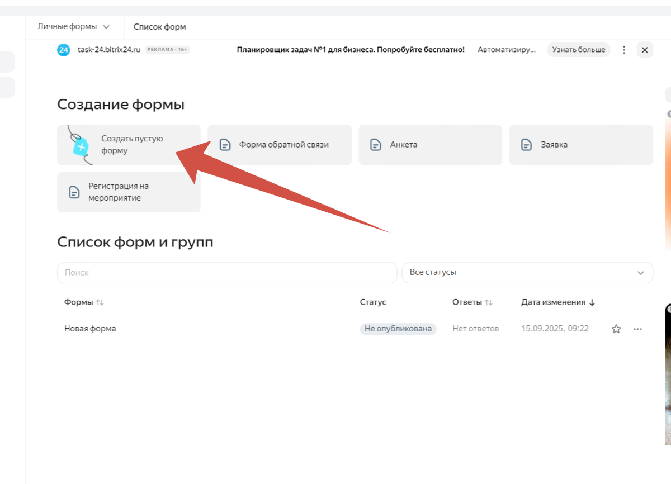671x484 pixels.
Task: Toggle sort order on Дата изменения
Action: 592,302
